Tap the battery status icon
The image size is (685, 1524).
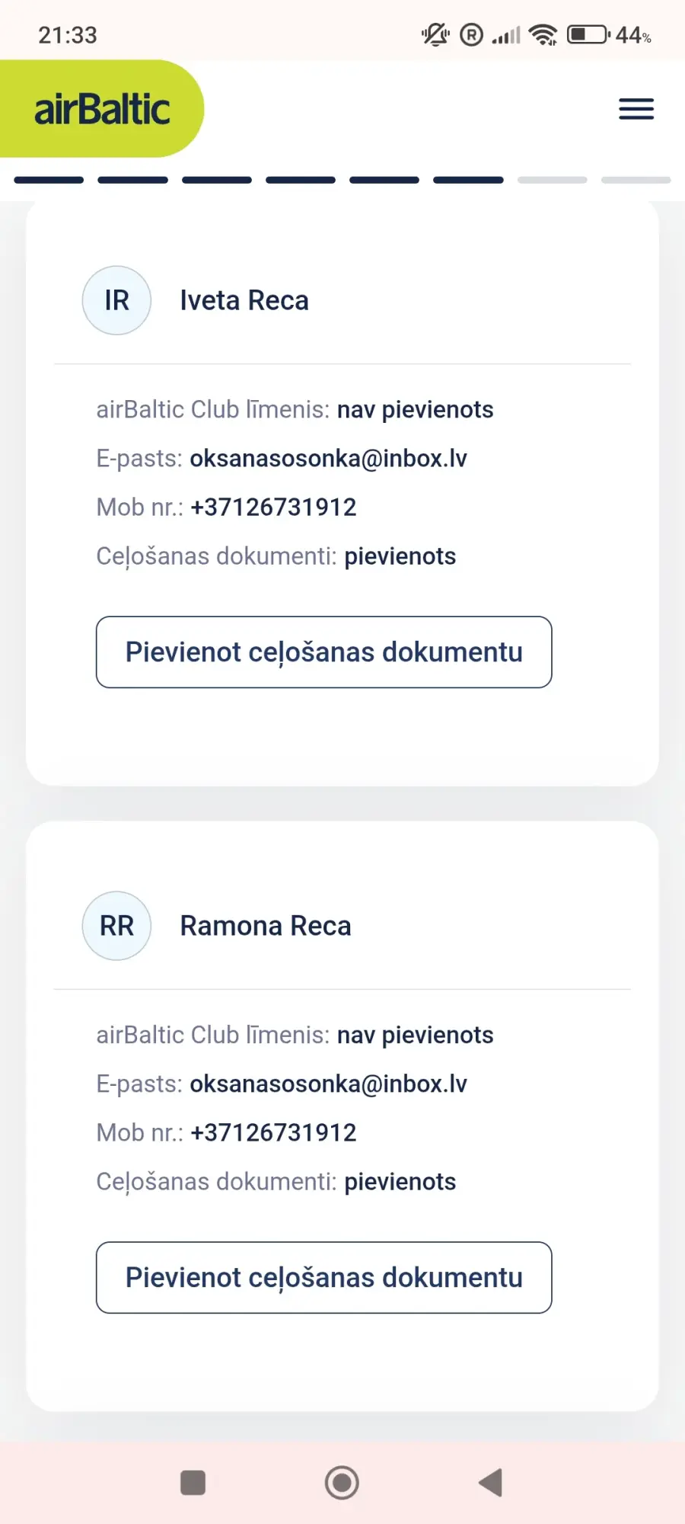click(588, 34)
